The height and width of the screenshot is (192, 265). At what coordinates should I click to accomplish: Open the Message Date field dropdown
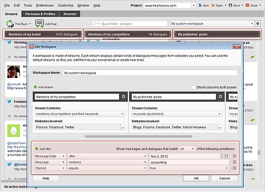(63, 156)
